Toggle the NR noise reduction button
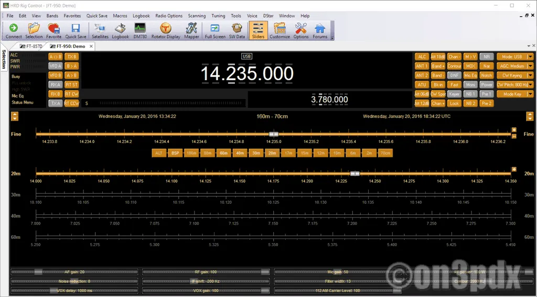537x297 pixels. [487, 57]
